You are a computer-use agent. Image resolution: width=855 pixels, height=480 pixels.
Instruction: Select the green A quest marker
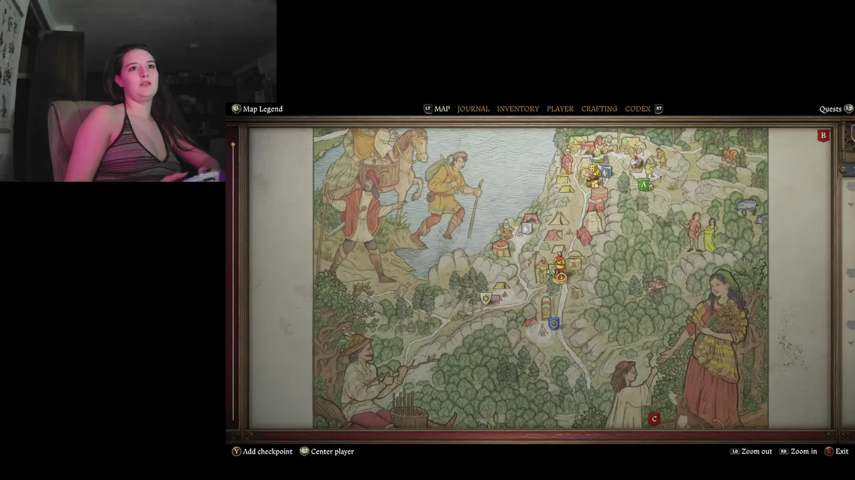pyautogui.click(x=643, y=185)
